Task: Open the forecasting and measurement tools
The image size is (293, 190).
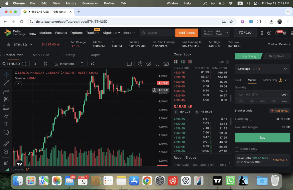Action: [6, 108]
